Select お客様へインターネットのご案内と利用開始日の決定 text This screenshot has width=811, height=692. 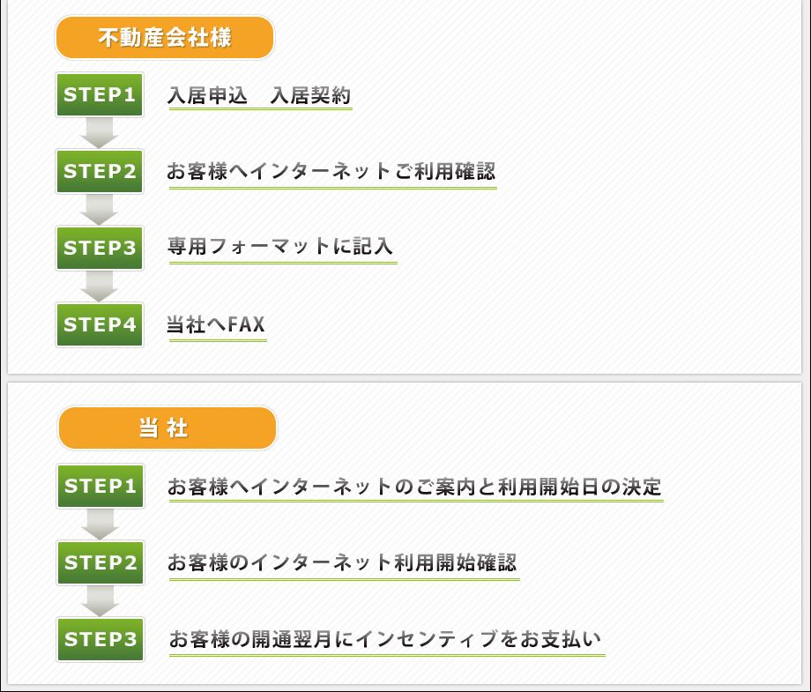pos(414,487)
